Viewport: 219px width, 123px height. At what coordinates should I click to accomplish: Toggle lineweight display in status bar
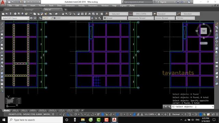(x=99, y=114)
